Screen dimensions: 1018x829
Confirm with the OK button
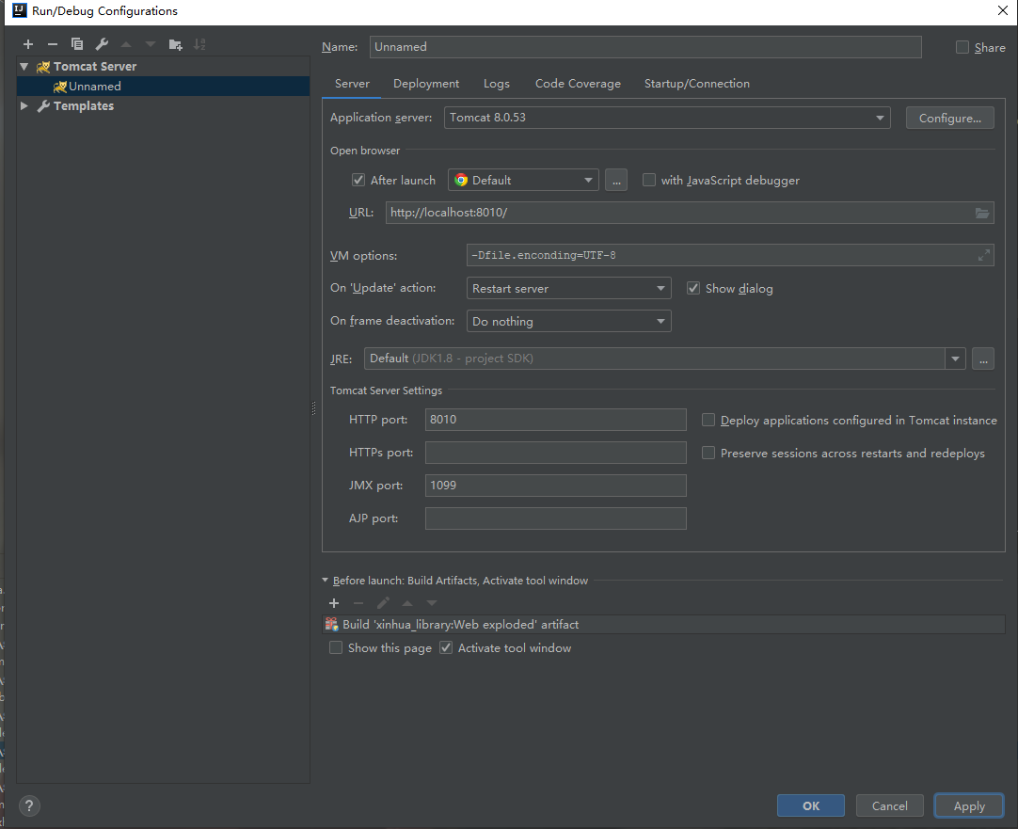pos(810,805)
